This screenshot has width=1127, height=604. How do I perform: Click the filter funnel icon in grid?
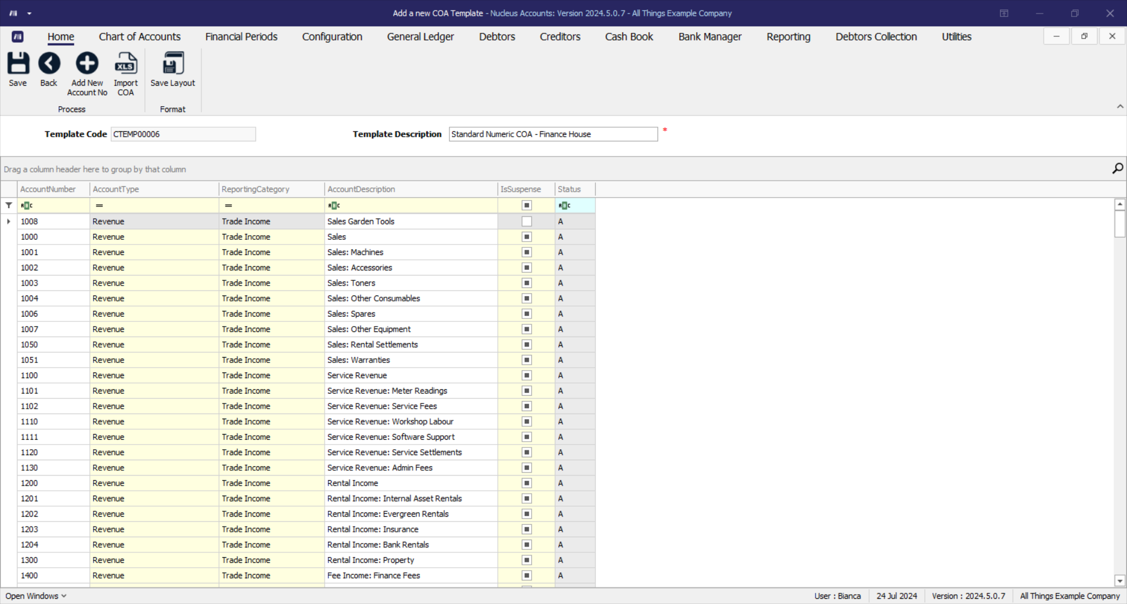coord(9,205)
